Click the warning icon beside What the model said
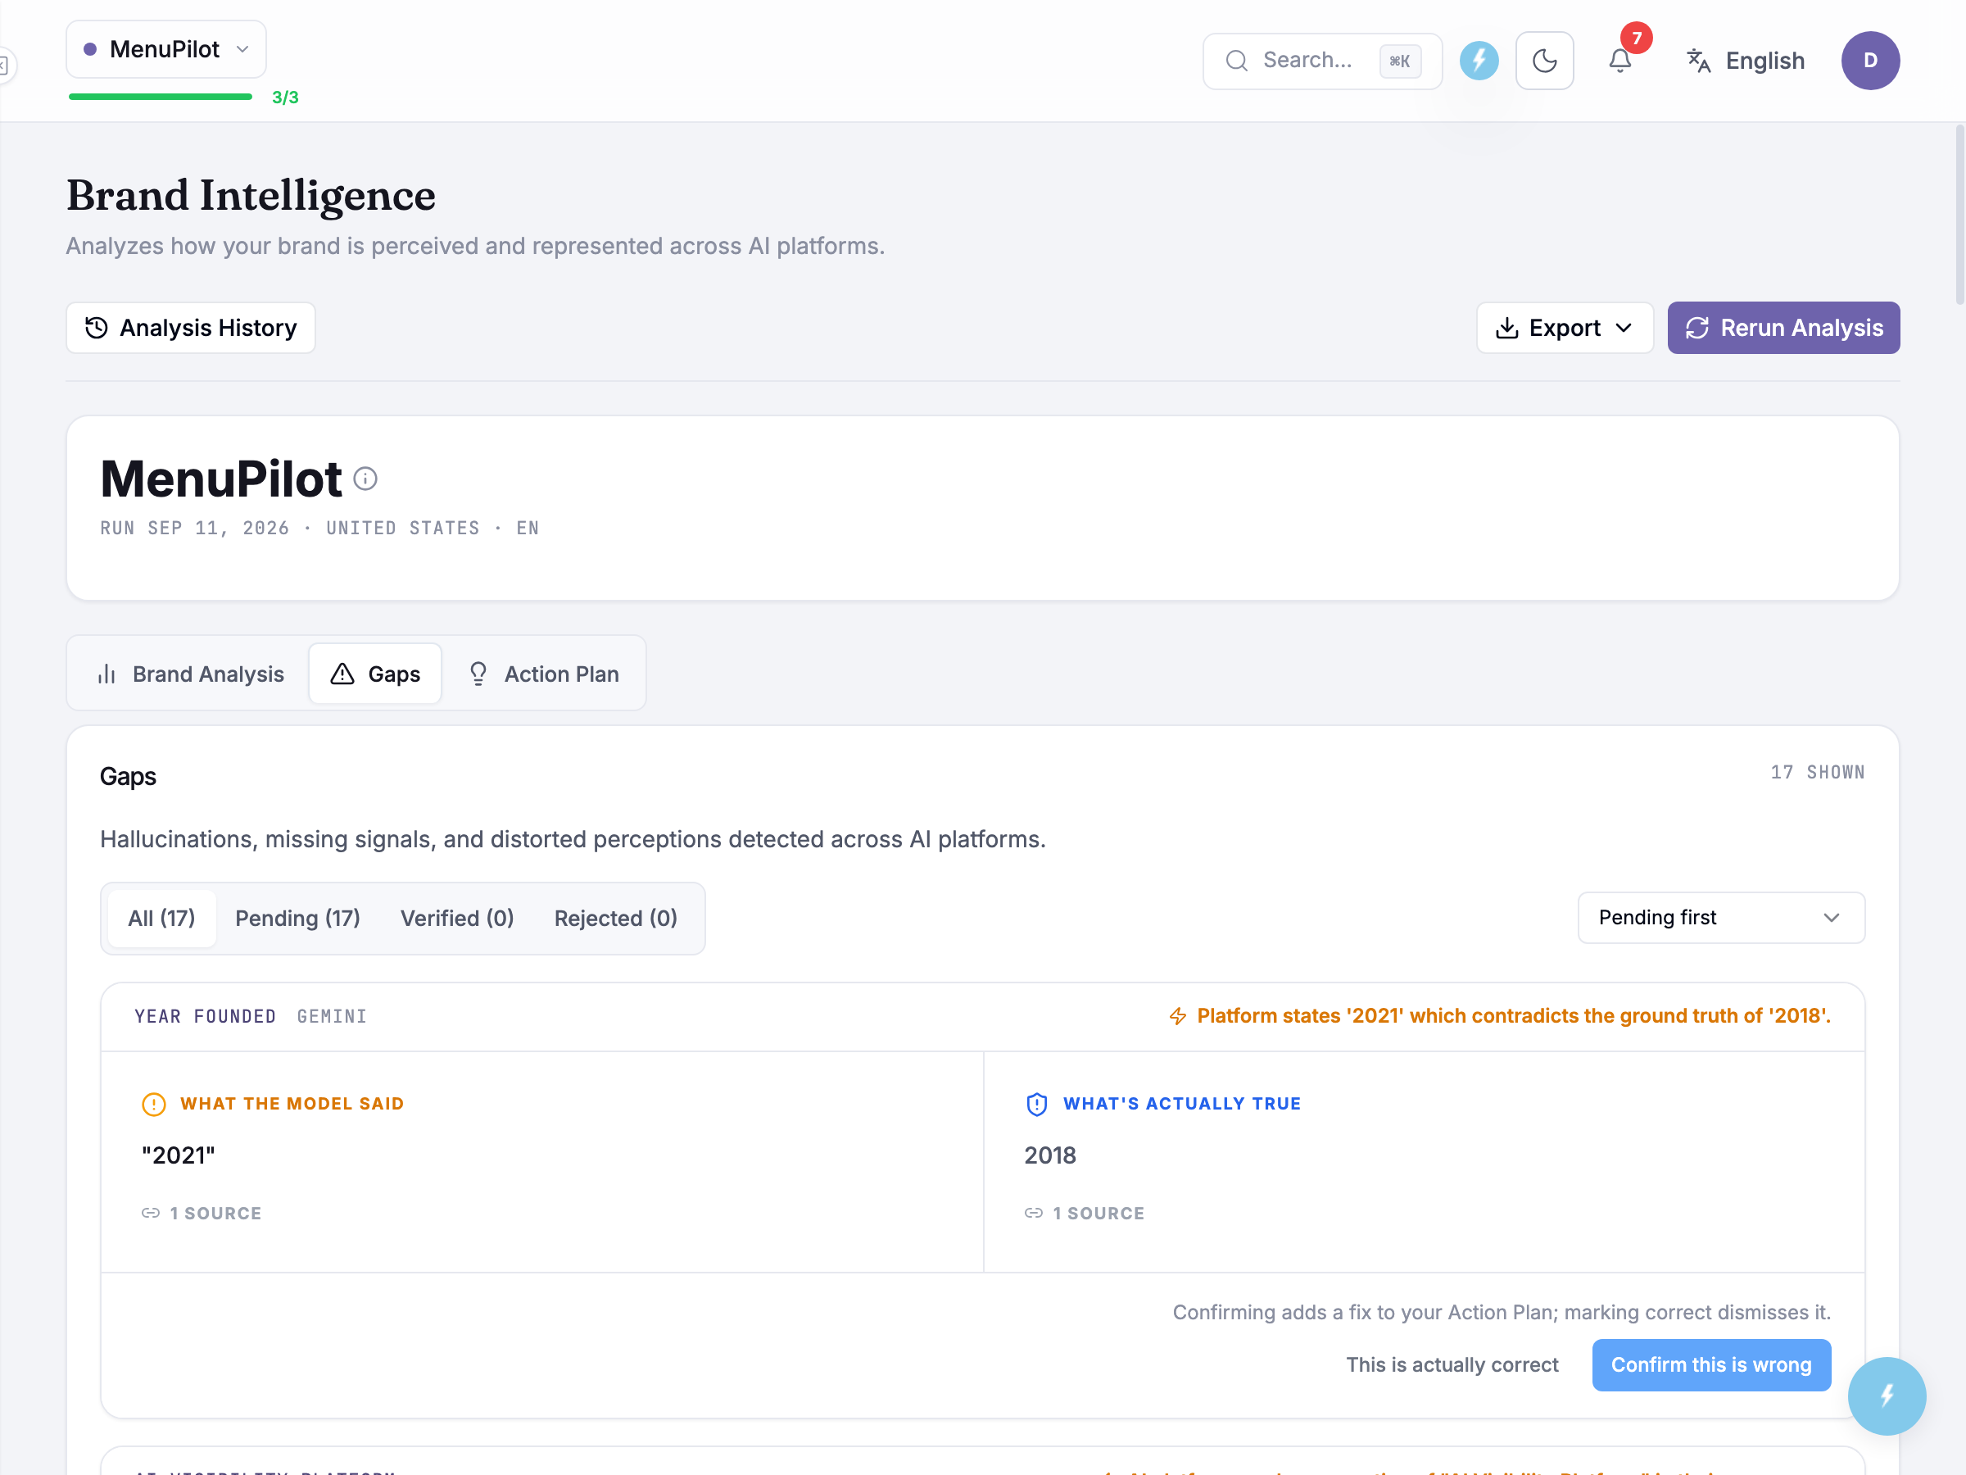Viewport: 1966px width, 1475px height. [154, 1103]
